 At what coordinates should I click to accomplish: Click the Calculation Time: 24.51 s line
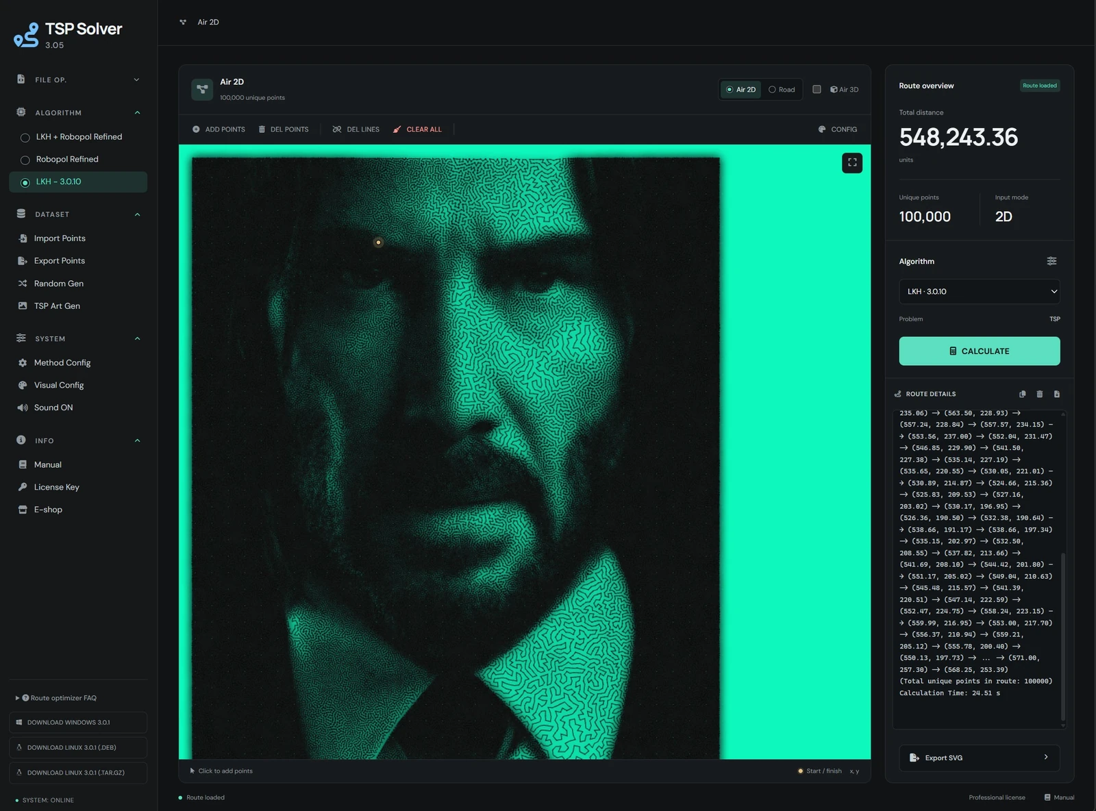949,693
